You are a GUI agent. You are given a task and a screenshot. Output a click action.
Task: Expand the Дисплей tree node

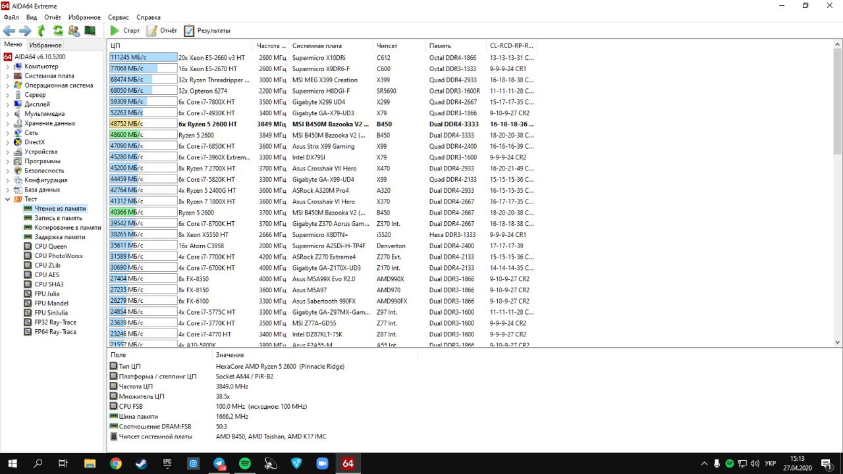click(7, 104)
